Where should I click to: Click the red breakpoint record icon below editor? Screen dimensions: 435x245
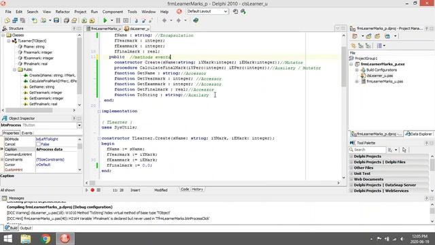(x=92, y=190)
